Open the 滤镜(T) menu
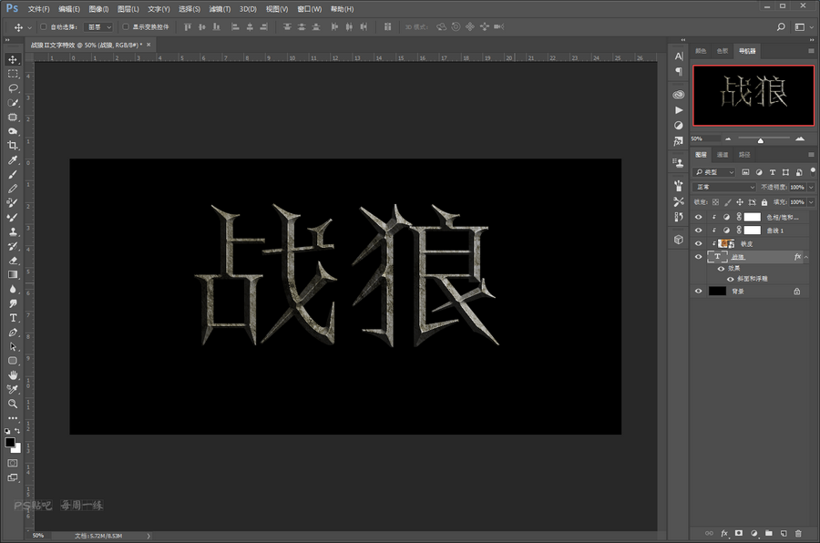Viewport: 820px width, 543px height. [218, 8]
